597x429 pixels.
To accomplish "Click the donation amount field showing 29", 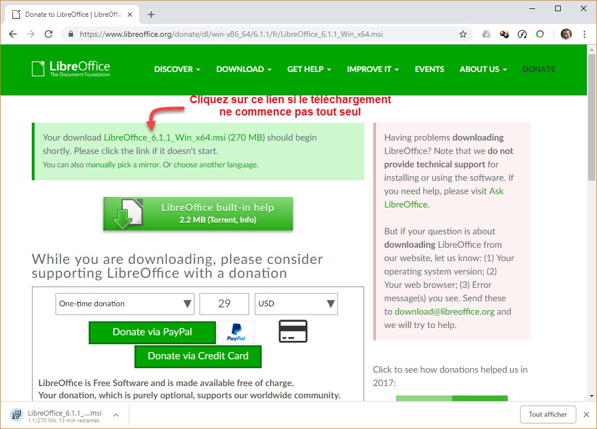I will [x=224, y=304].
